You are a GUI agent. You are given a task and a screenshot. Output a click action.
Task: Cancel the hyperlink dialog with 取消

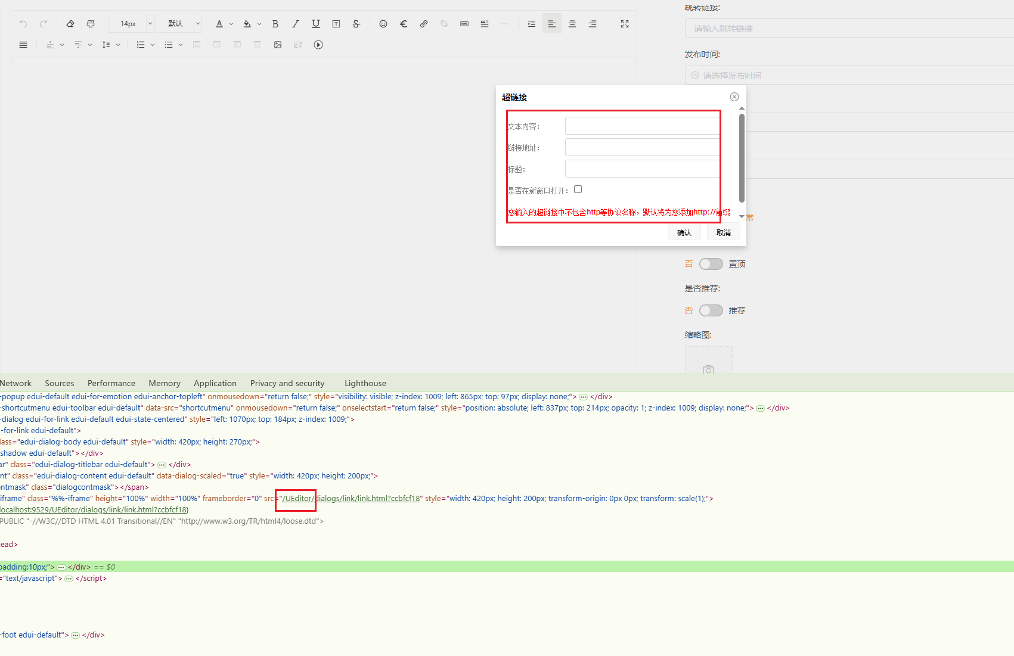tap(724, 232)
